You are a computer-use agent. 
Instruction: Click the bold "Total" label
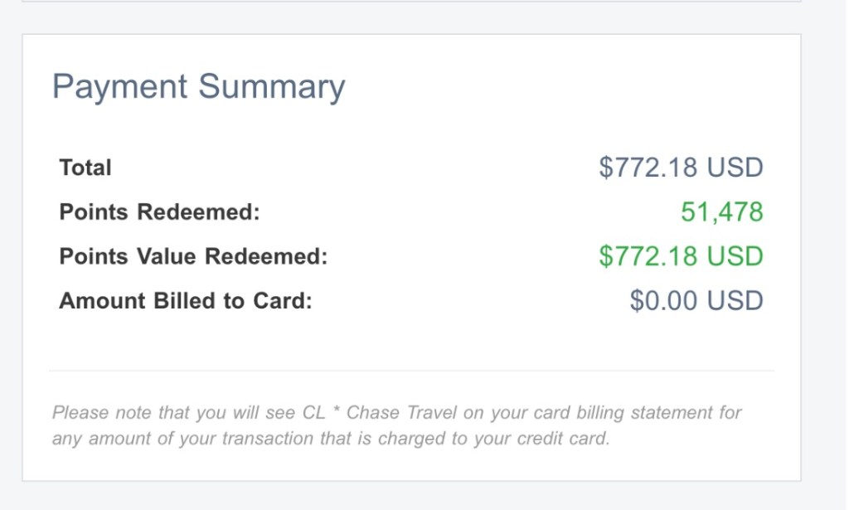(85, 168)
